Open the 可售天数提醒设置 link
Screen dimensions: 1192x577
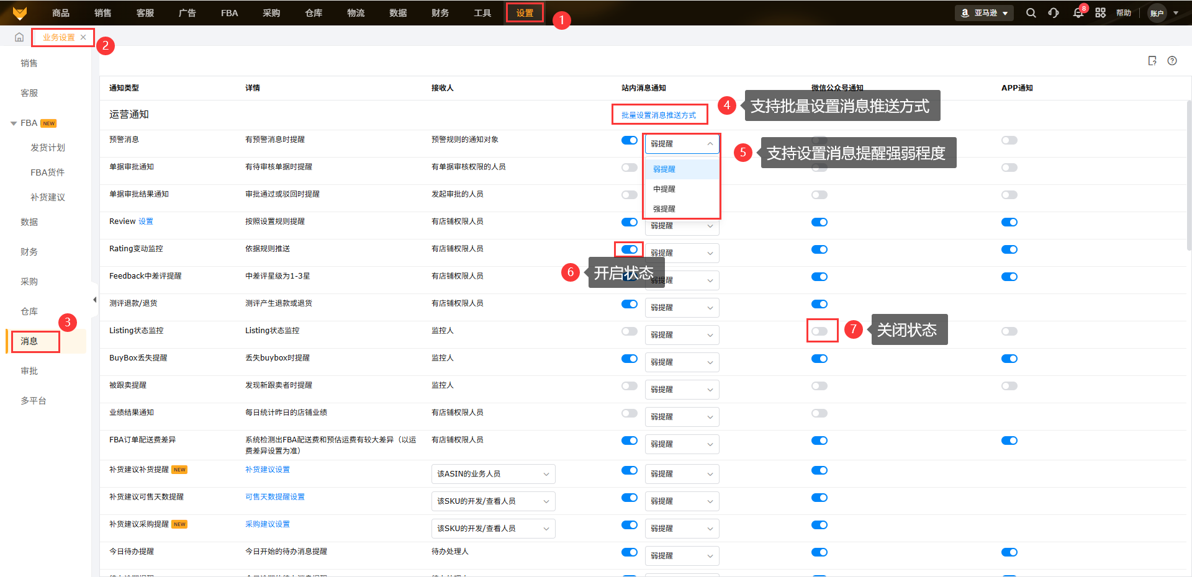coord(275,497)
